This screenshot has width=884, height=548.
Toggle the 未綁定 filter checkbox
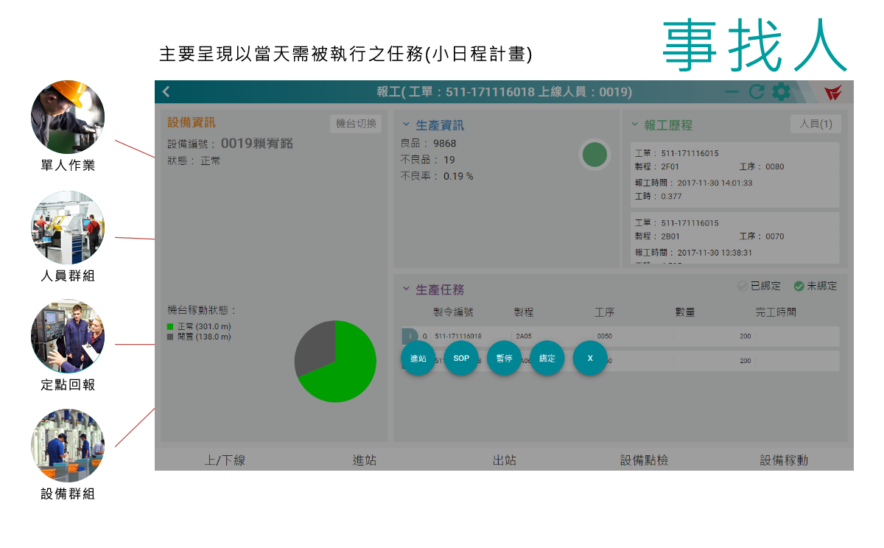[799, 286]
